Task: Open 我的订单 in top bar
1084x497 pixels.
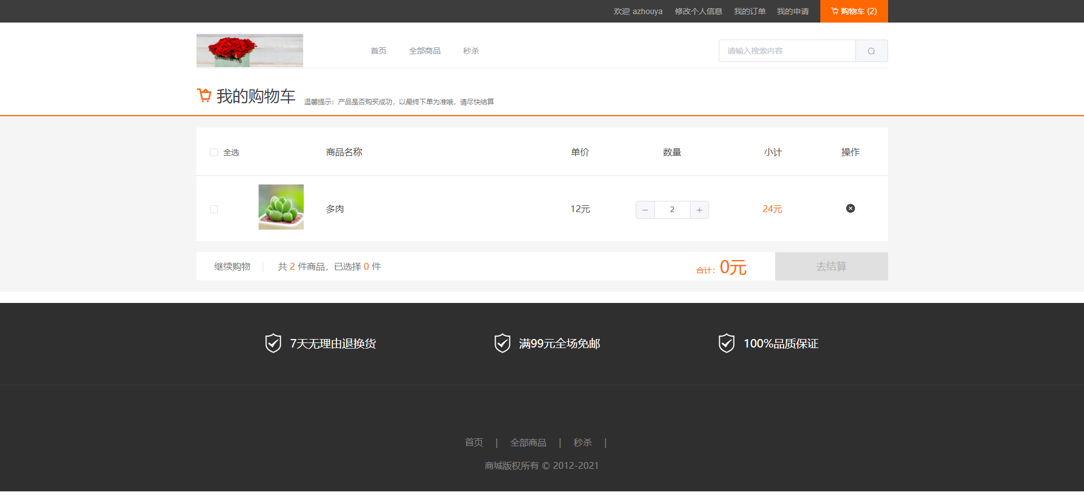Action: (750, 11)
